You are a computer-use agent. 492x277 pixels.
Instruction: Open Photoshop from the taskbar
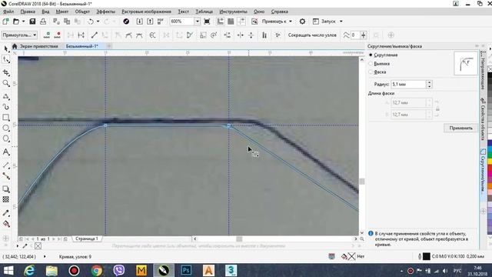click(x=186, y=270)
